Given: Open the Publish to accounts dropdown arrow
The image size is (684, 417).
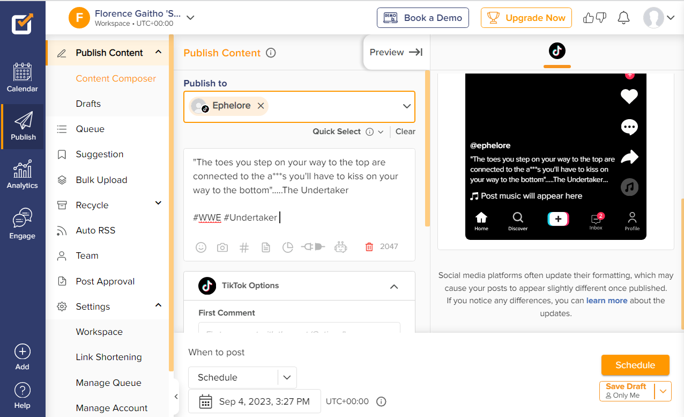Looking at the screenshot, I should tap(407, 106).
